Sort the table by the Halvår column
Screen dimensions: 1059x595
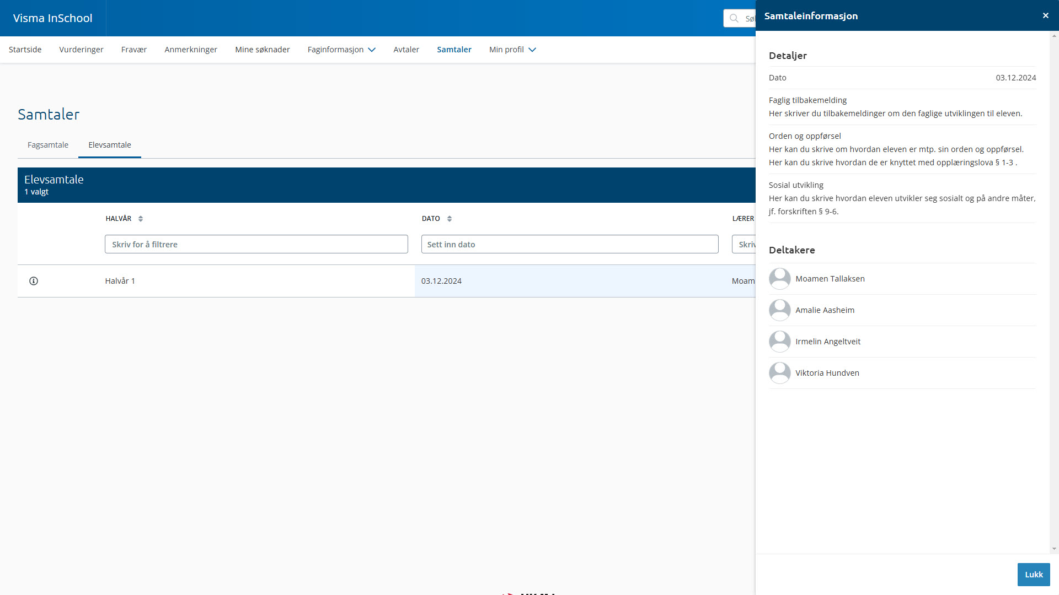141,219
